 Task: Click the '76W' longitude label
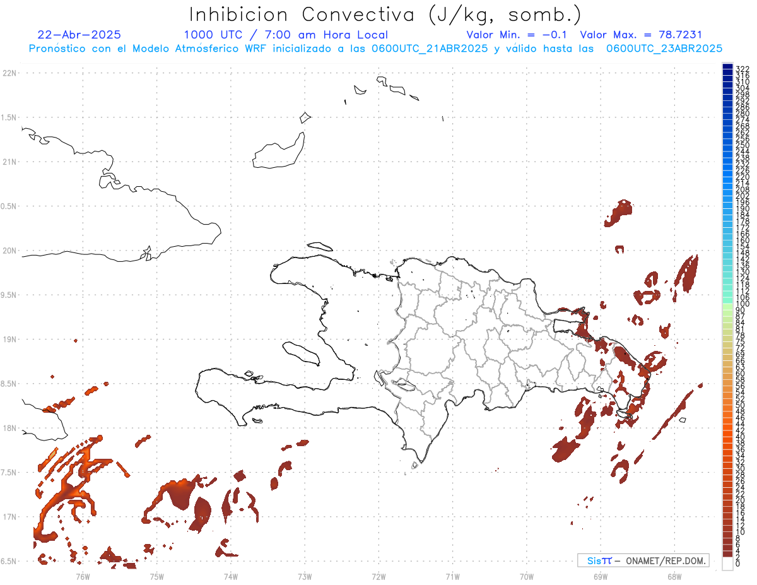[83, 576]
